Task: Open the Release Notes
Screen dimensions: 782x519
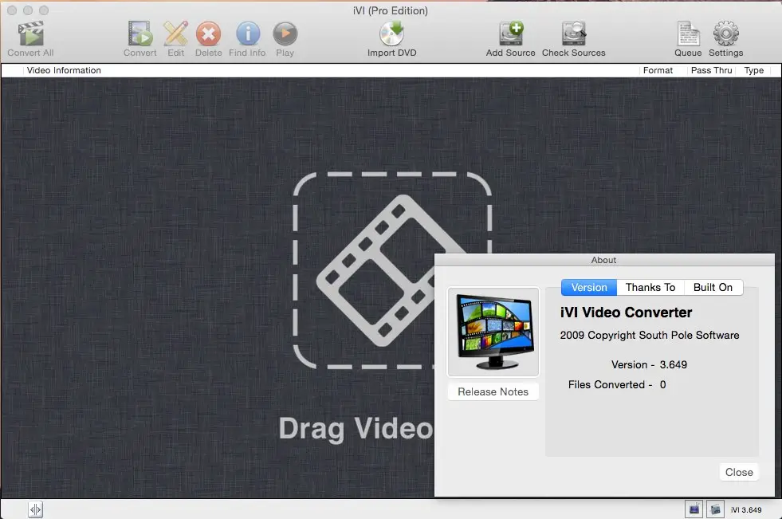Action: click(x=493, y=392)
